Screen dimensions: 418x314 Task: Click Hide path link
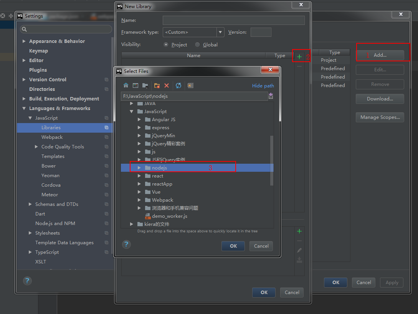pyautogui.click(x=263, y=86)
